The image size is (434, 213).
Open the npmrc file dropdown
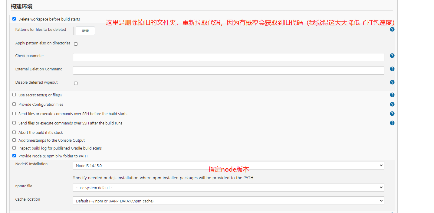(x=229, y=187)
